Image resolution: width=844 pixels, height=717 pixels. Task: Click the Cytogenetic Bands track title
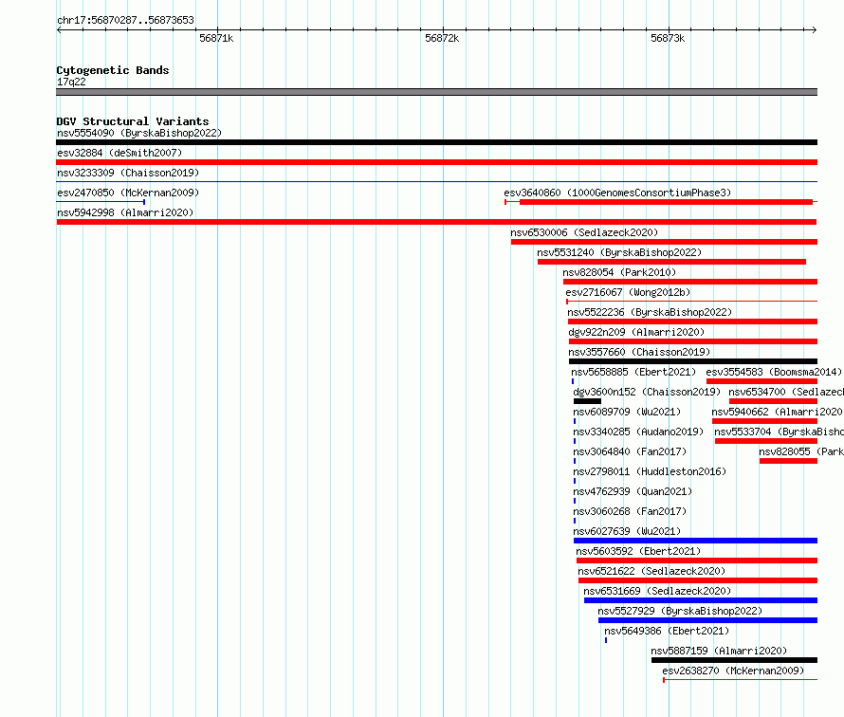tap(113, 70)
